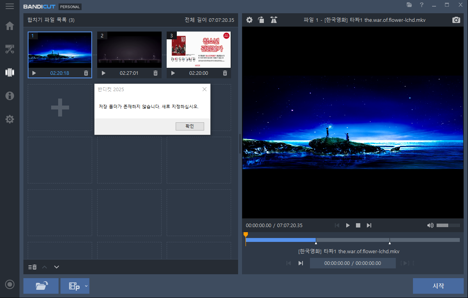Click the video preview image

point(353,122)
